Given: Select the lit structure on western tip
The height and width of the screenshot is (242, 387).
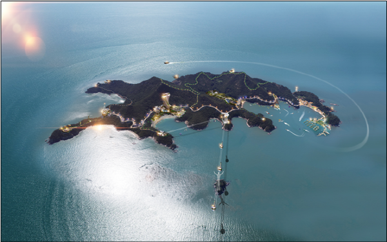Looking at the screenshot, I should tap(66, 128).
